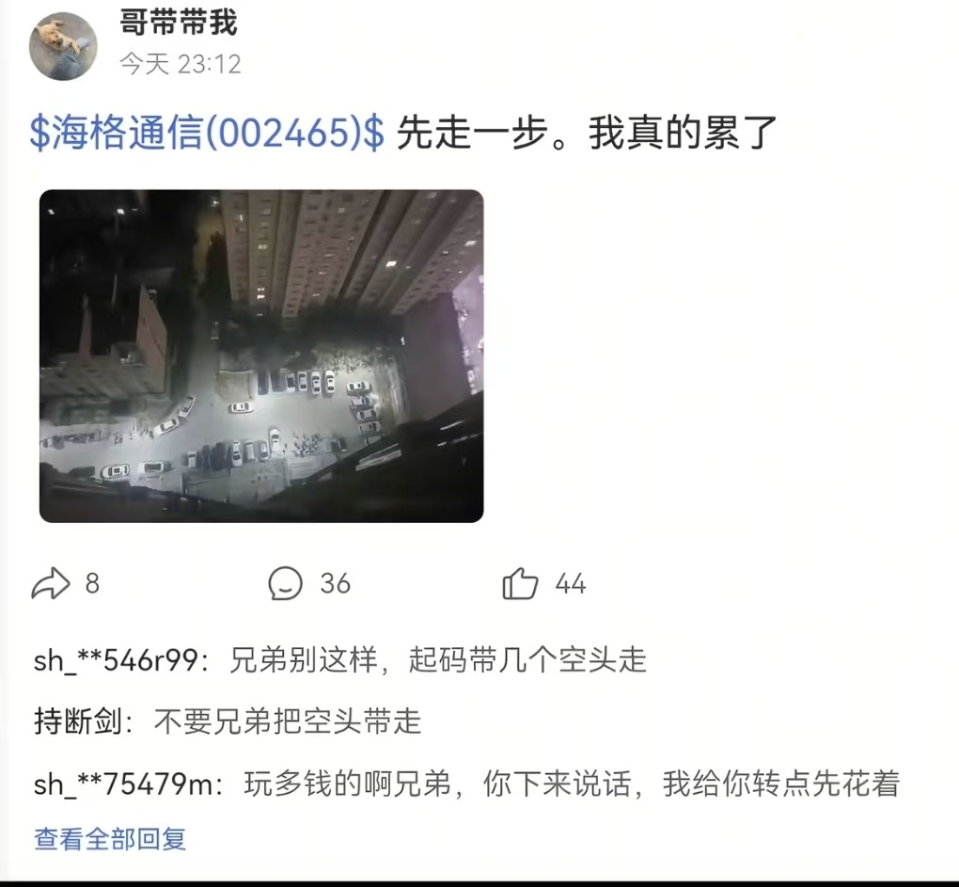Select the like count 44

571,583
